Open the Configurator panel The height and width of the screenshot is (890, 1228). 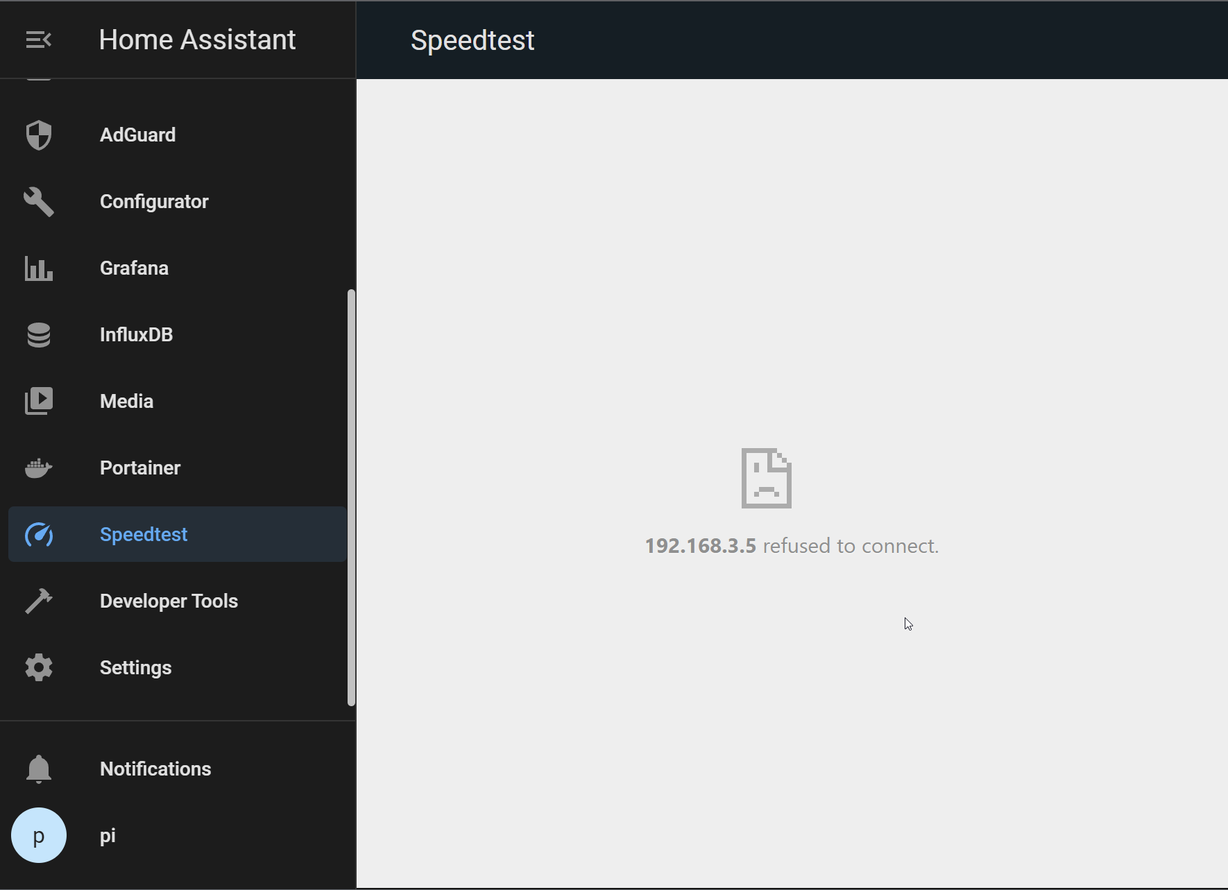point(178,201)
